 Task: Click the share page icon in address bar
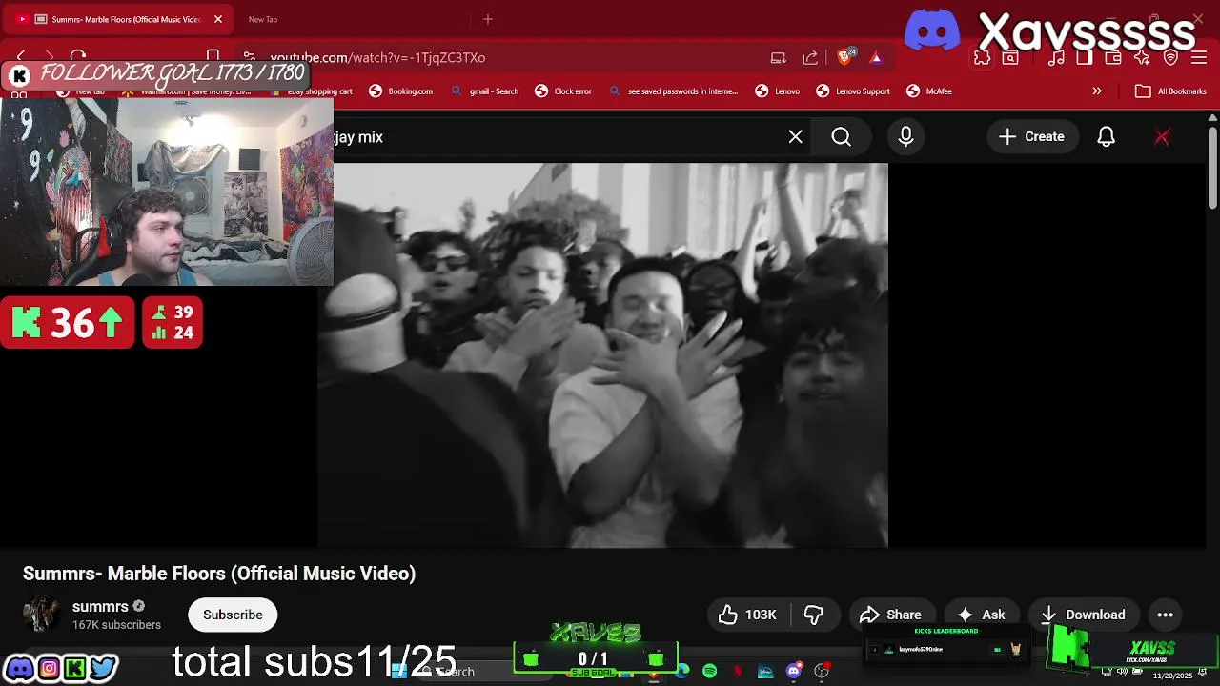tap(810, 57)
